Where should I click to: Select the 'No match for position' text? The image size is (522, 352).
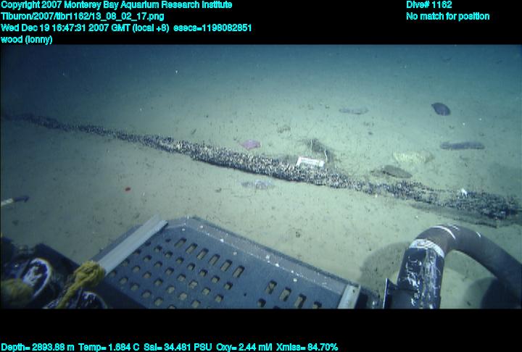pyautogui.click(x=447, y=16)
